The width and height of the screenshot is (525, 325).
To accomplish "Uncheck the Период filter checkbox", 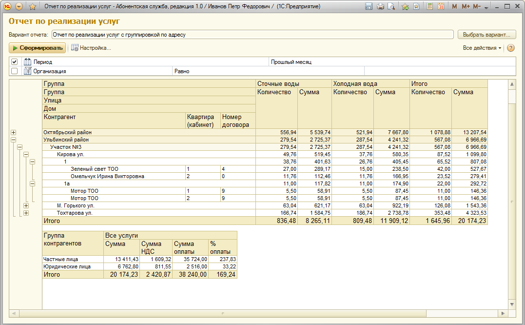I will [x=15, y=62].
